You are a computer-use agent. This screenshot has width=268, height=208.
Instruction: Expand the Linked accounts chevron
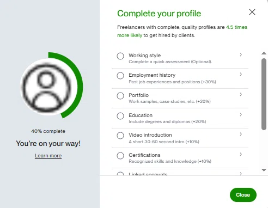(x=241, y=174)
